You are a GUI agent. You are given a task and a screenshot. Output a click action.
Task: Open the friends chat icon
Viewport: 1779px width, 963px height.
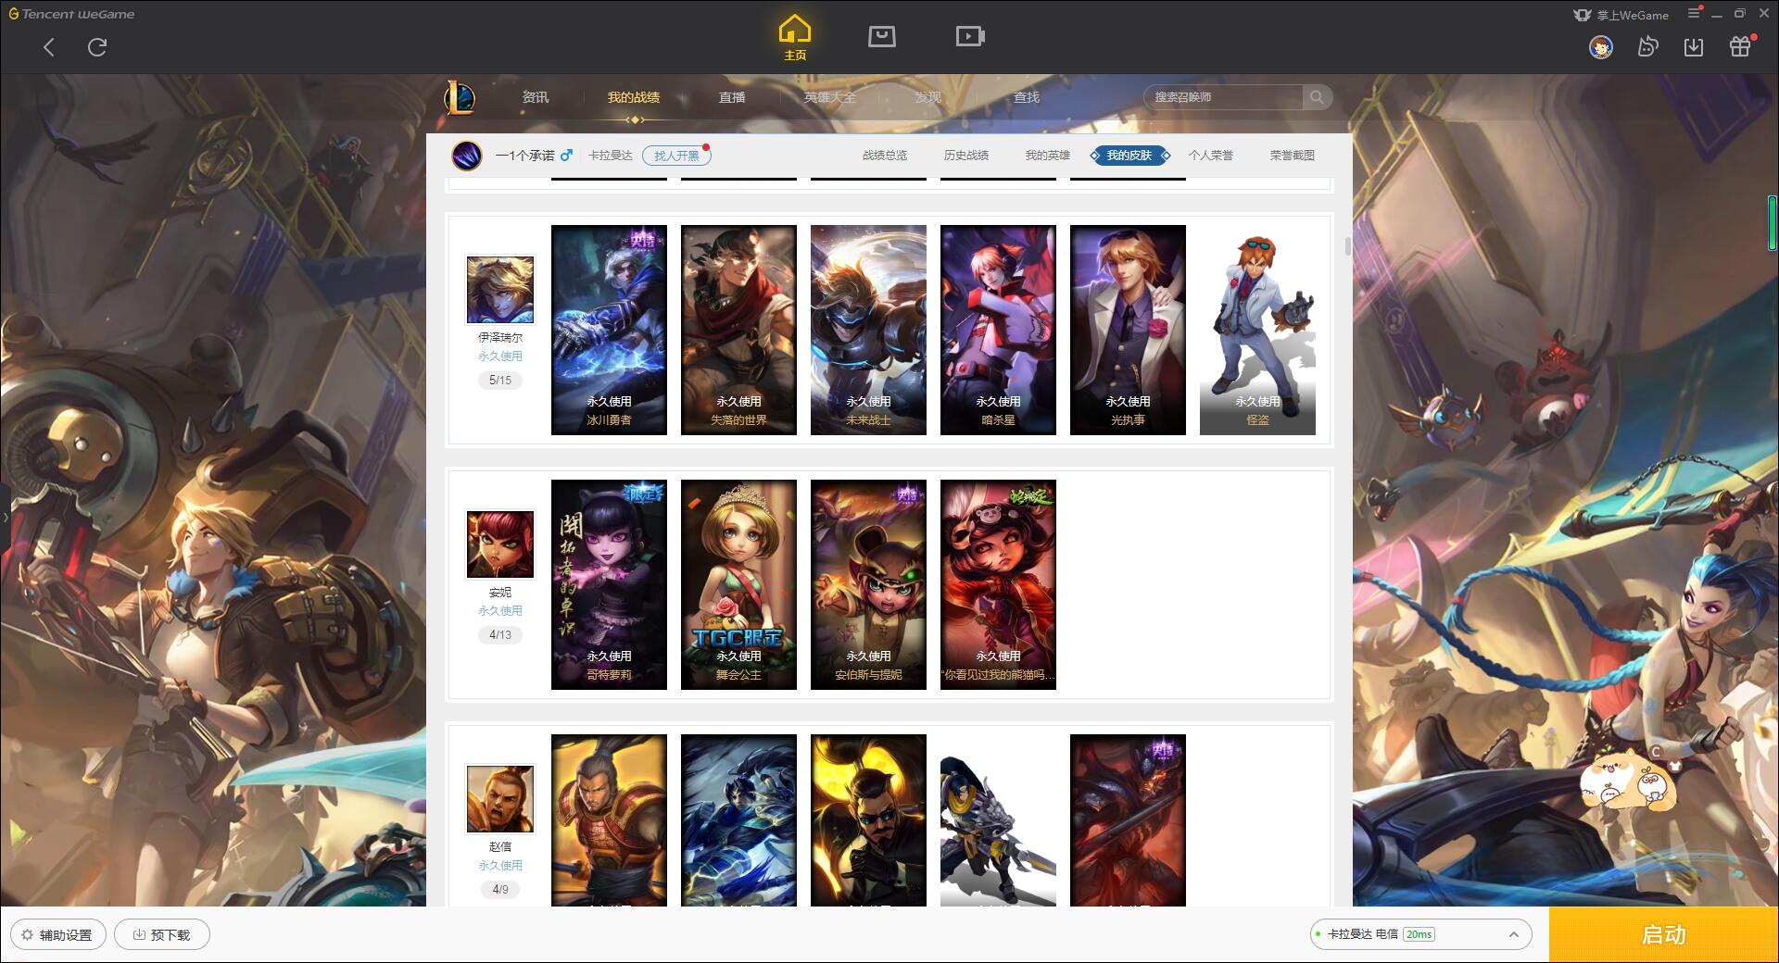coord(1647,46)
